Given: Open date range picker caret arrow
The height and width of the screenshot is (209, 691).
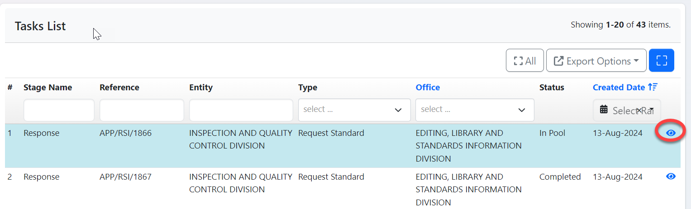Looking at the screenshot, I should click(651, 110).
